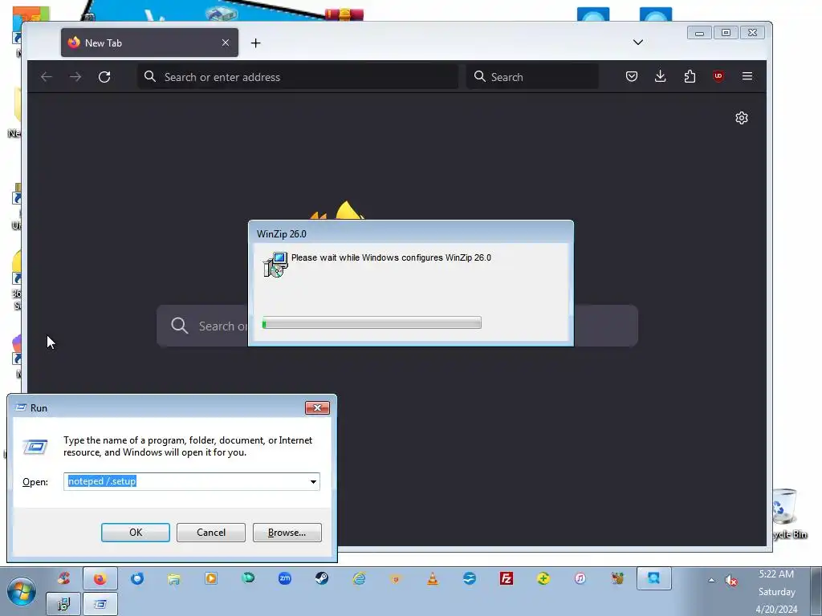Click OK in the Run dialog
Viewport: 822px width, 616px height.
135,533
